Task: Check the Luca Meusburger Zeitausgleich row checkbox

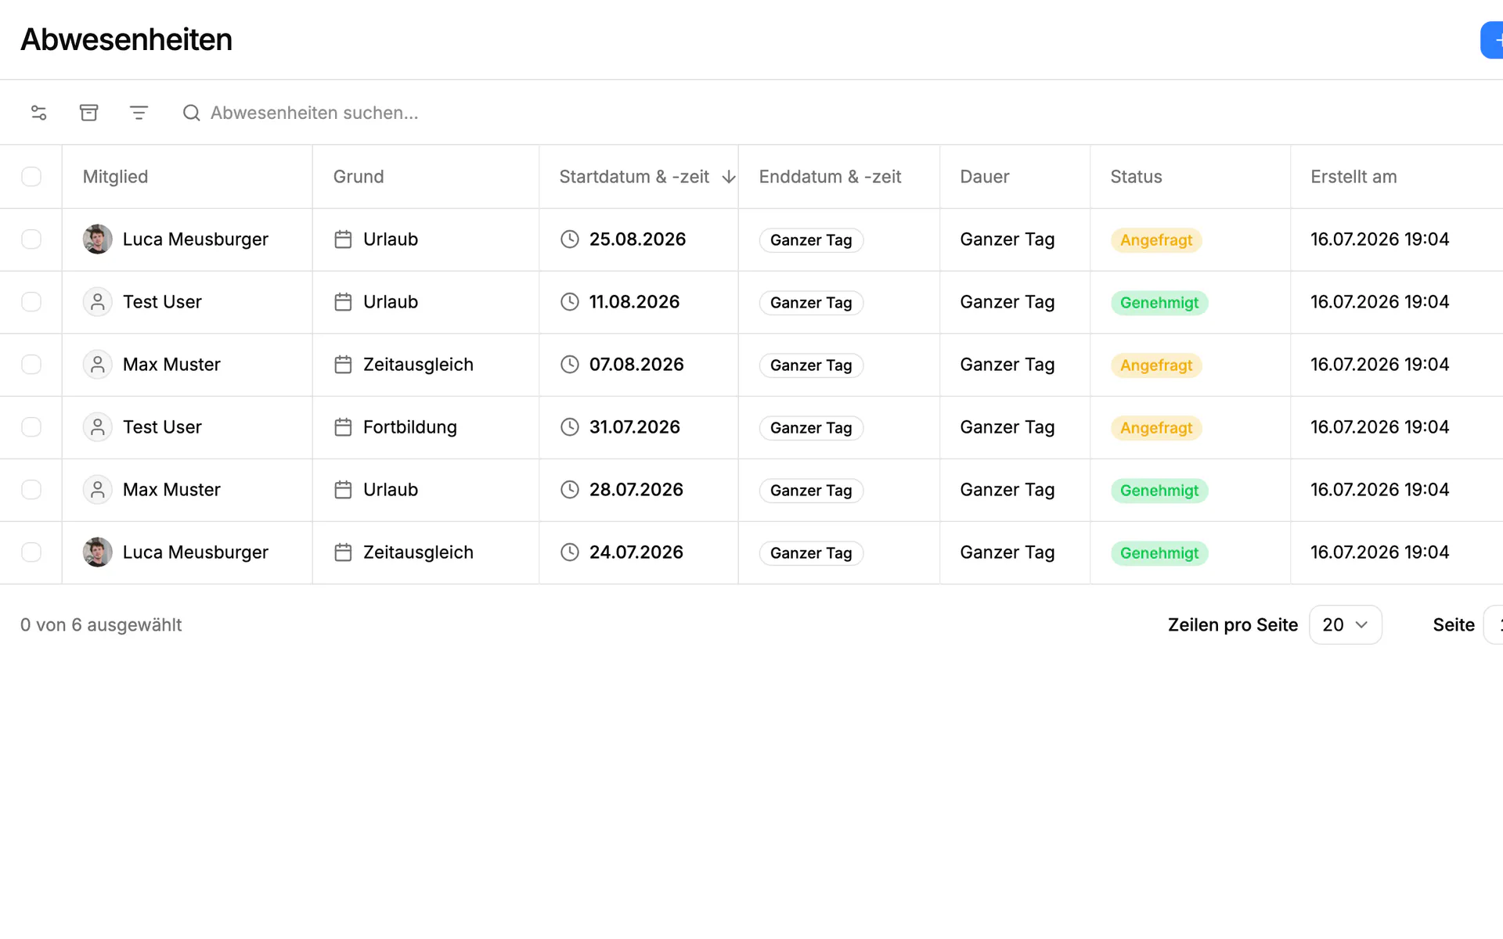Action: (31, 552)
